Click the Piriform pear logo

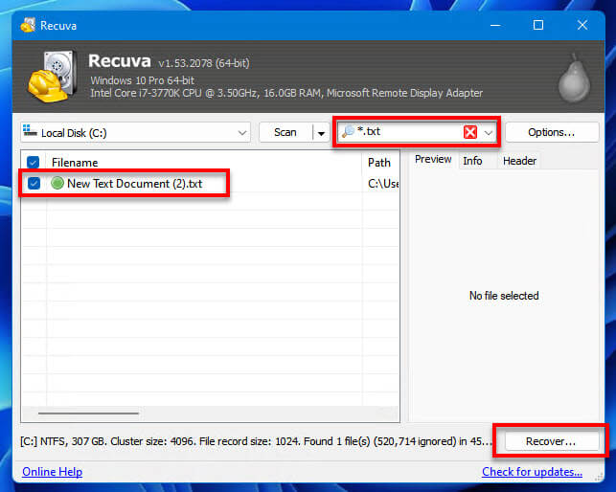coord(575,78)
